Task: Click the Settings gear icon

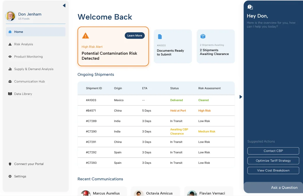Action: point(10,176)
